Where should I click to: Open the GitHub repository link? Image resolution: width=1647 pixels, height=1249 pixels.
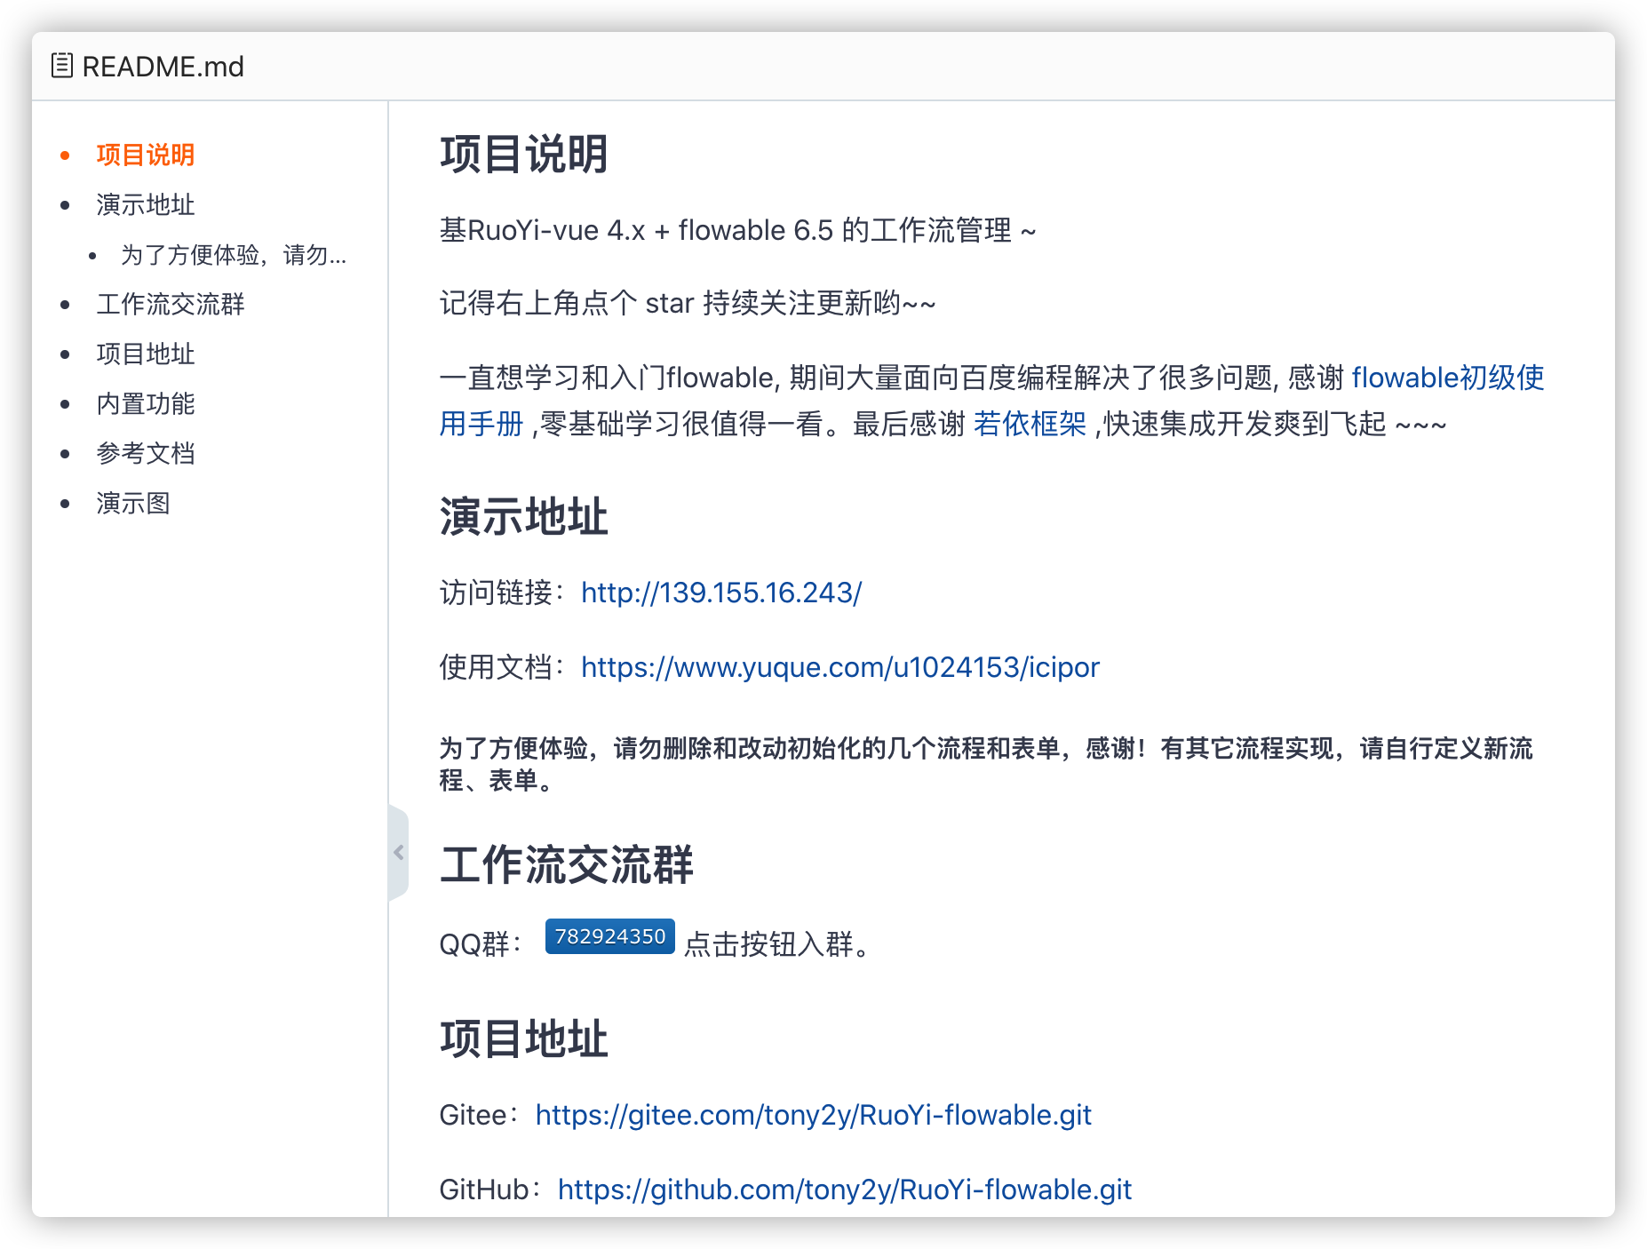click(844, 1189)
